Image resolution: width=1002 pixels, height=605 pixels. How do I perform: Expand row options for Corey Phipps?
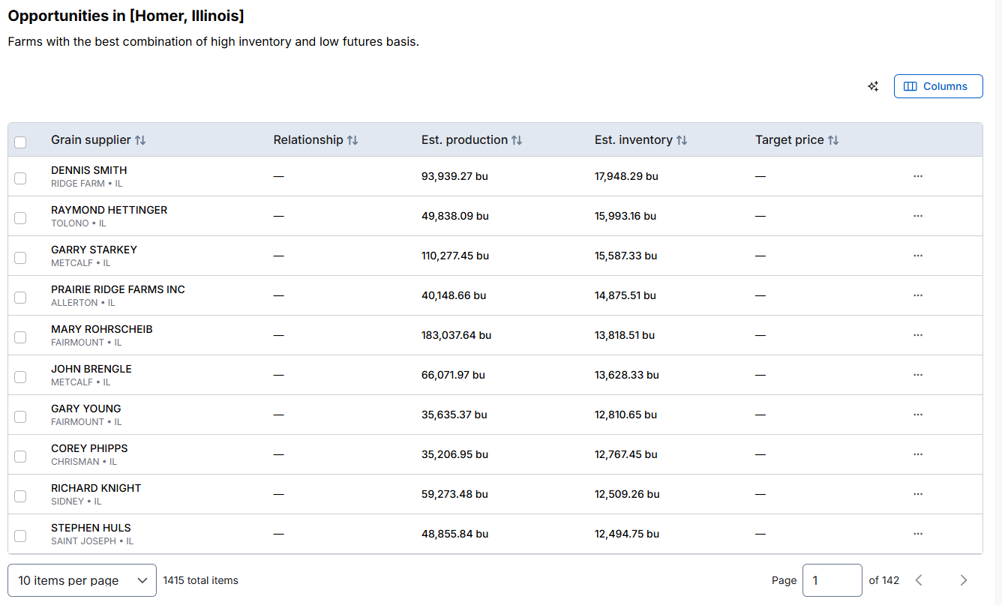[918, 454]
